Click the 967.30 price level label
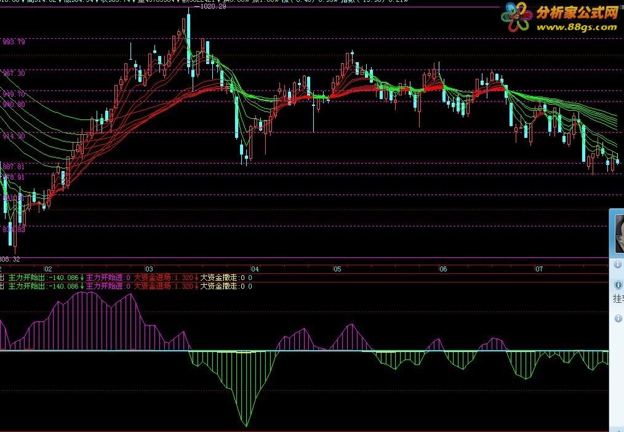The width and height of the screenshot is (624, 432). click(x=14, y=73)
